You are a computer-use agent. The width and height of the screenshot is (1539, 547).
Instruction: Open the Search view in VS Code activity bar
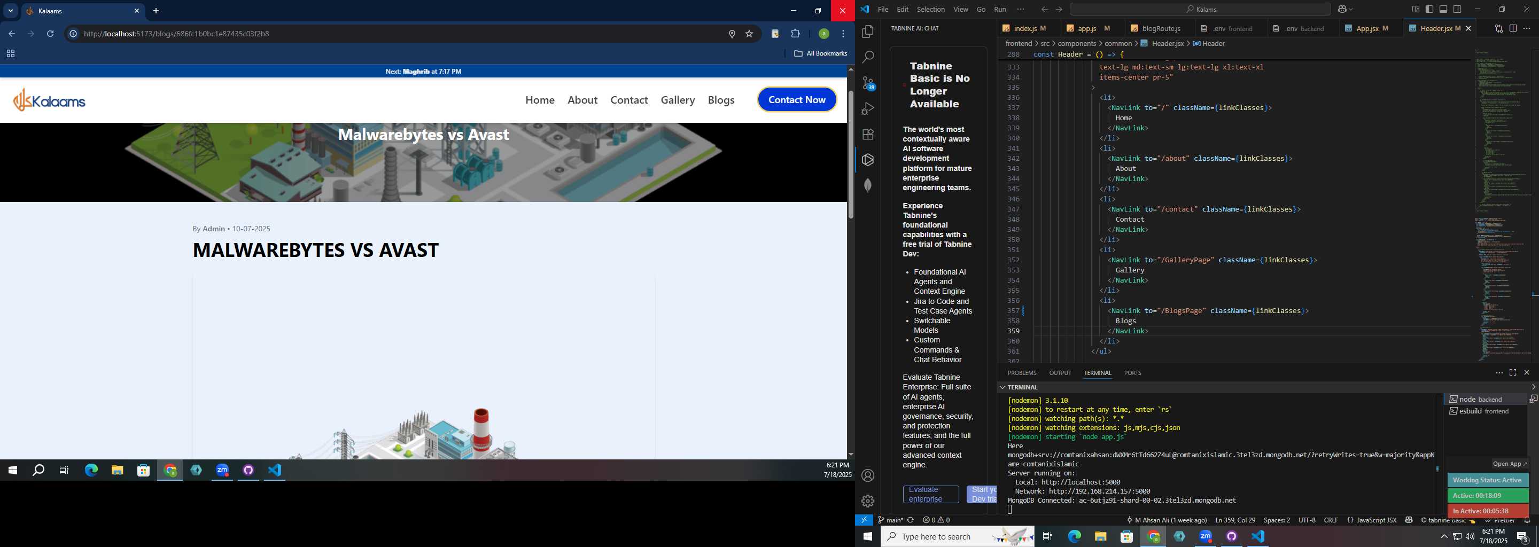868,57
